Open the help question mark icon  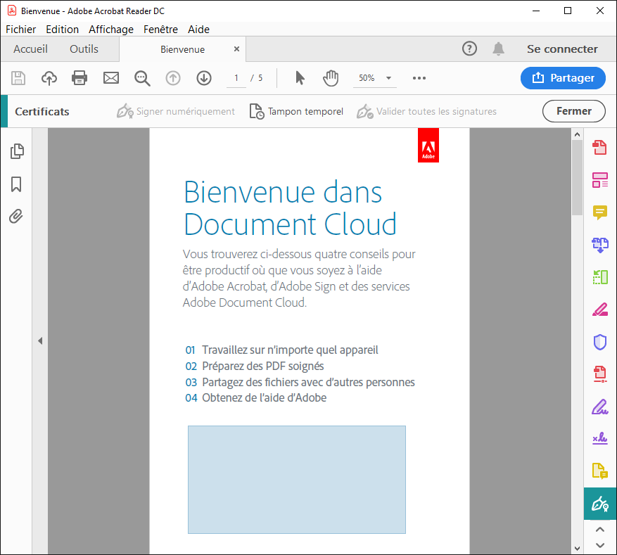tap(469, 49)
